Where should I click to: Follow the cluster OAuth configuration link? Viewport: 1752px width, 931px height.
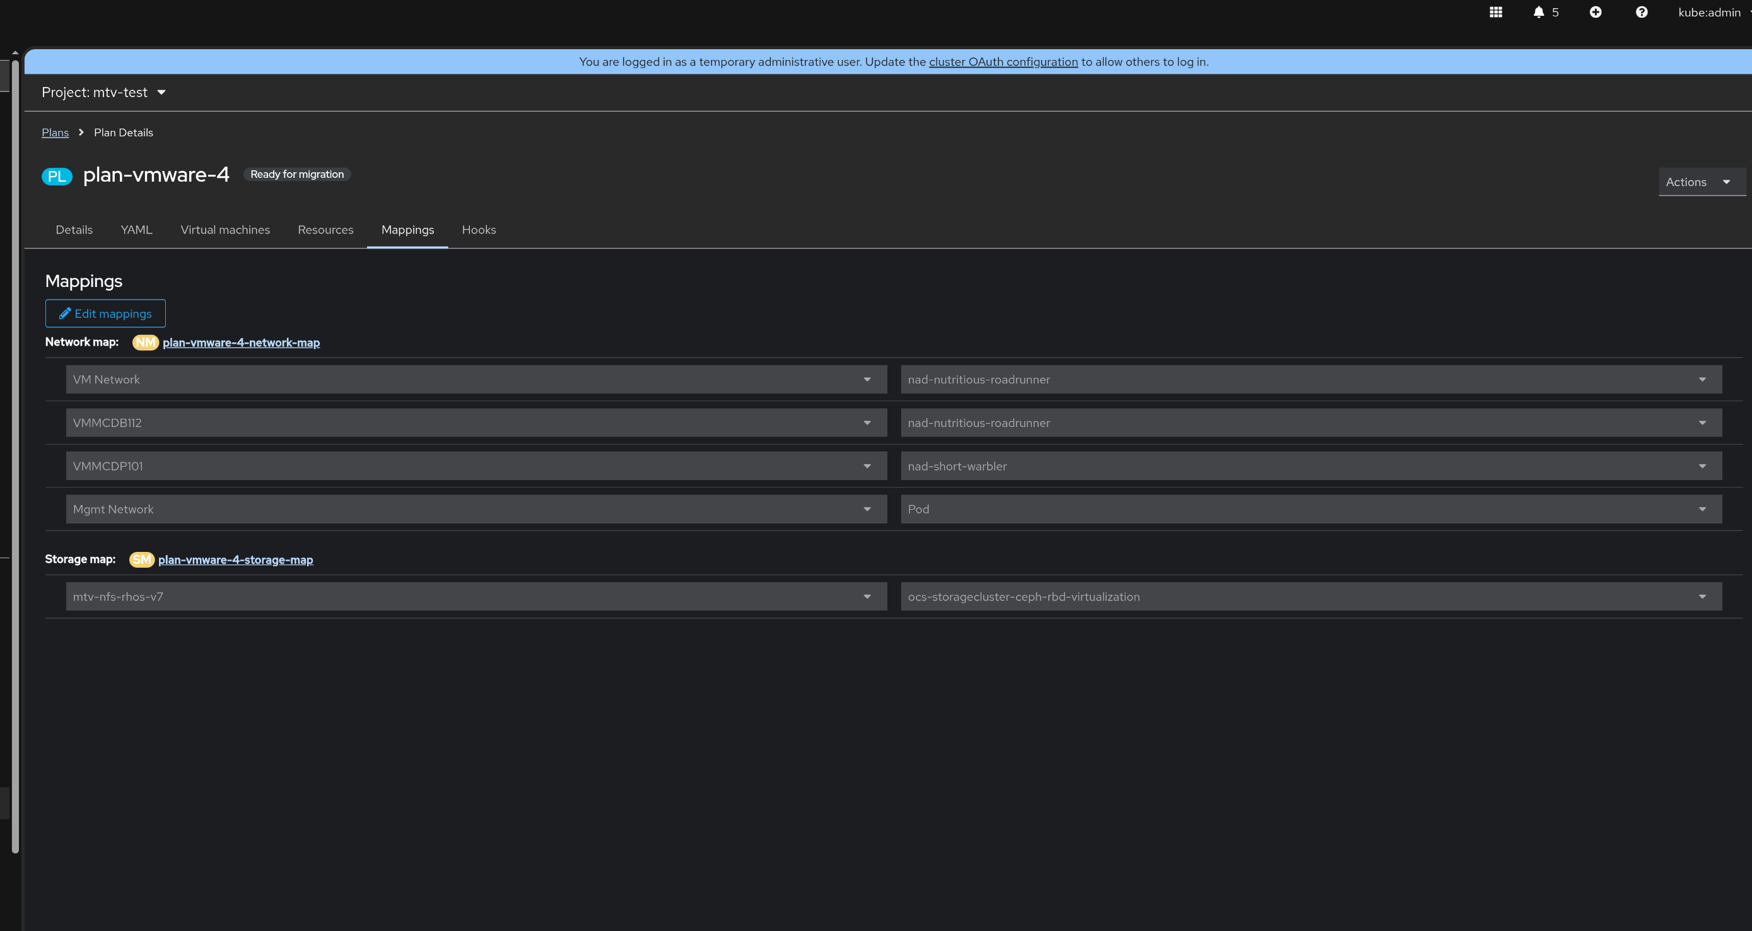(1003, 62)
